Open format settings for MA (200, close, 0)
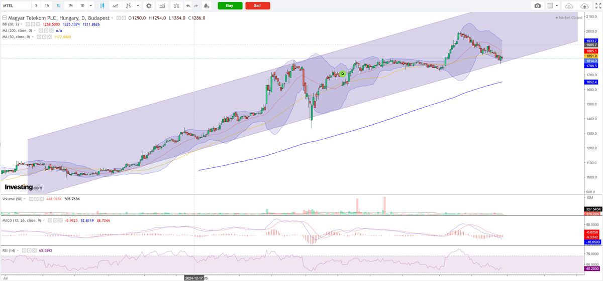 [45, 31]
